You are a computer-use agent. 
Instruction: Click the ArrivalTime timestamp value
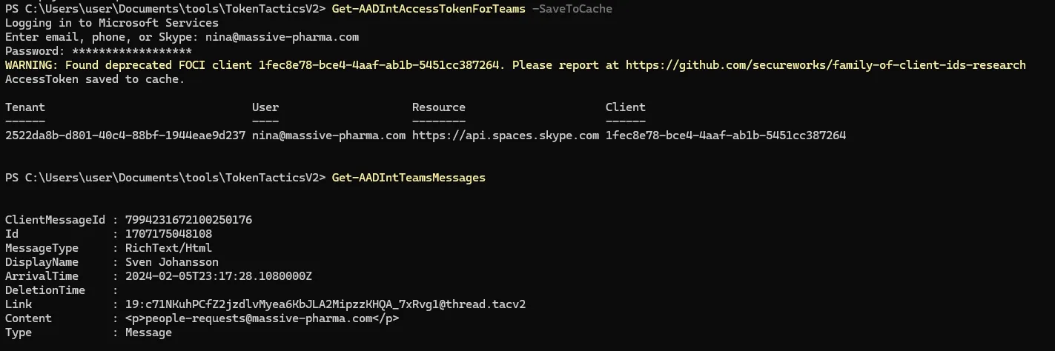coord(219,276)
